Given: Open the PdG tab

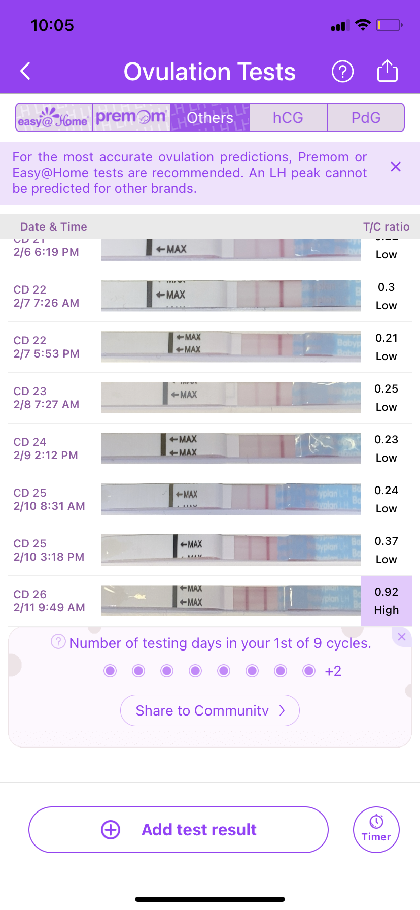Looking at the screenshot, I should click(x=366, y=118).
